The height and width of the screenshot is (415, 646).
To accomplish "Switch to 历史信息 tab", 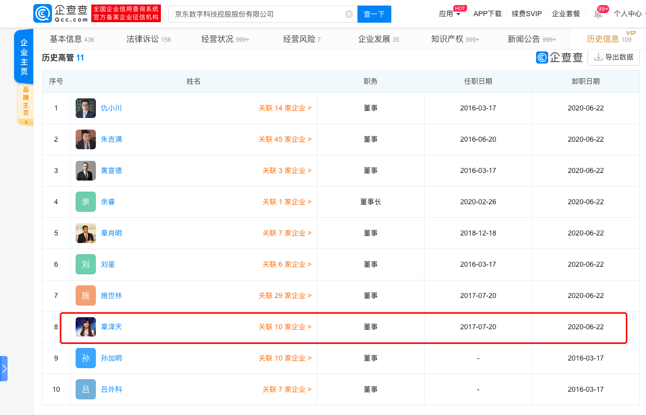I will click(x=609, y=39).
